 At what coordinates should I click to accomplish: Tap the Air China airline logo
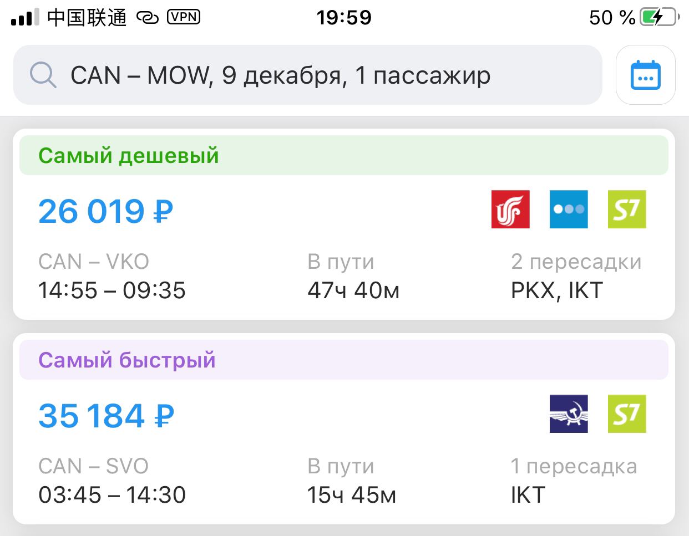[x=510, y=210]
